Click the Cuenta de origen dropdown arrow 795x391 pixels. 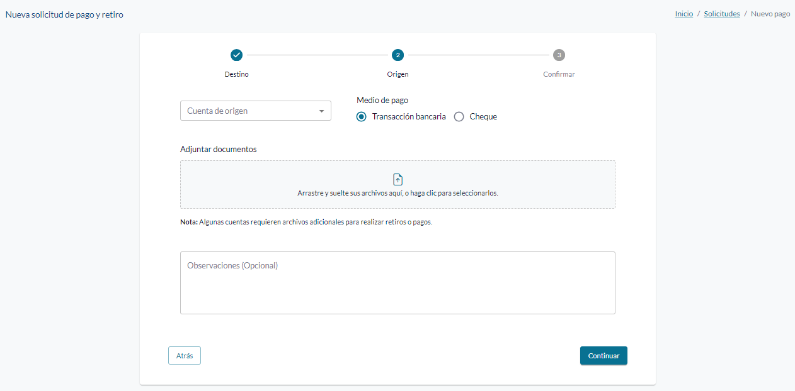click(x=321, y=111)
